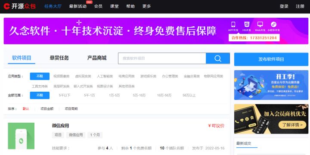Click the gray 微信应用 tag chip
Screen dimensions: 310x155
click(x=76, y=135)
